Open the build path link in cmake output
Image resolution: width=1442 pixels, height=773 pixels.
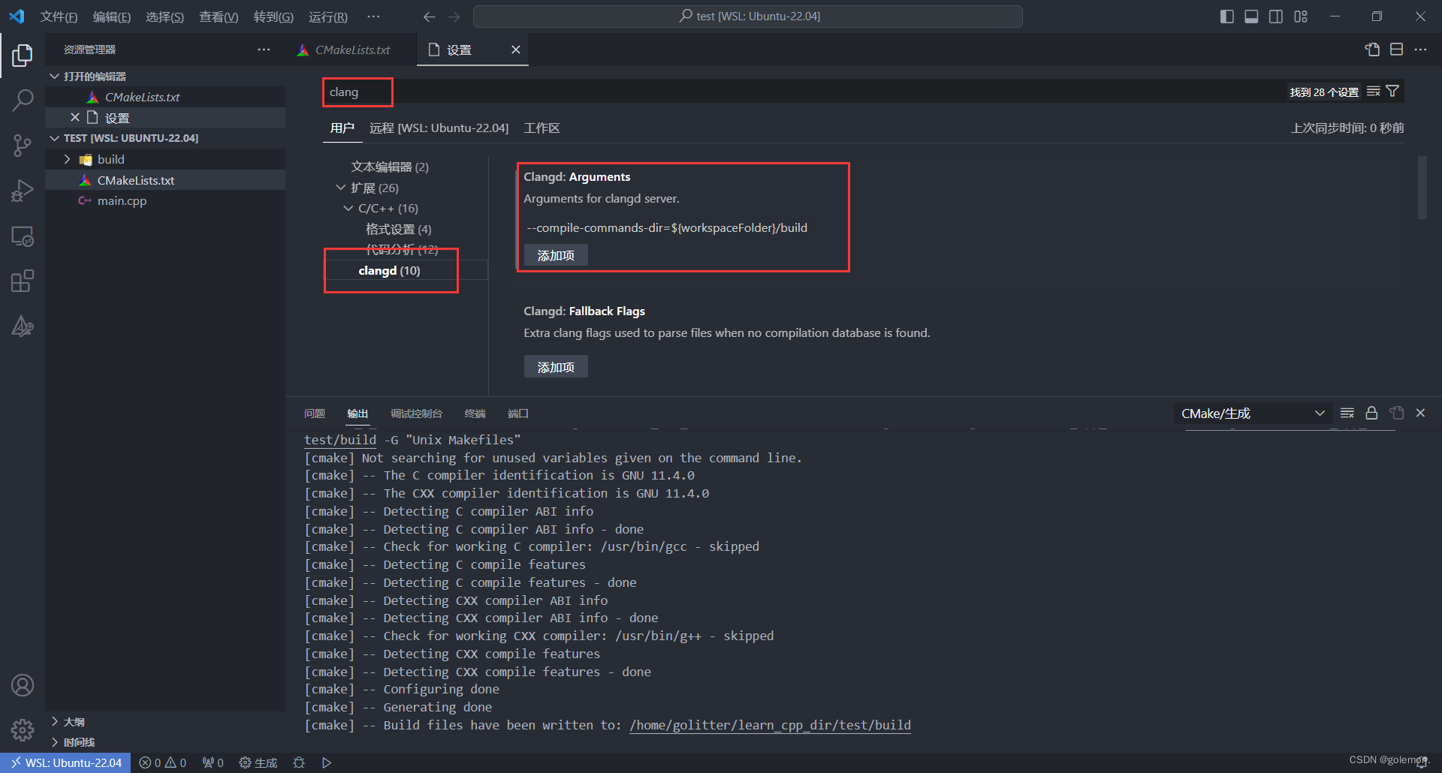[770, 725]
